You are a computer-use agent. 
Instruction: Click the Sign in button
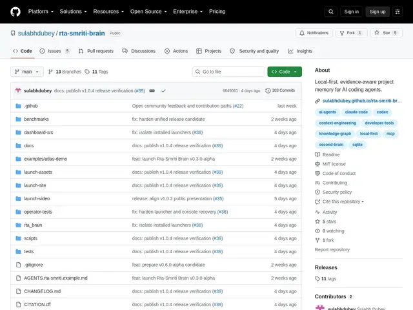pos(351,12)
